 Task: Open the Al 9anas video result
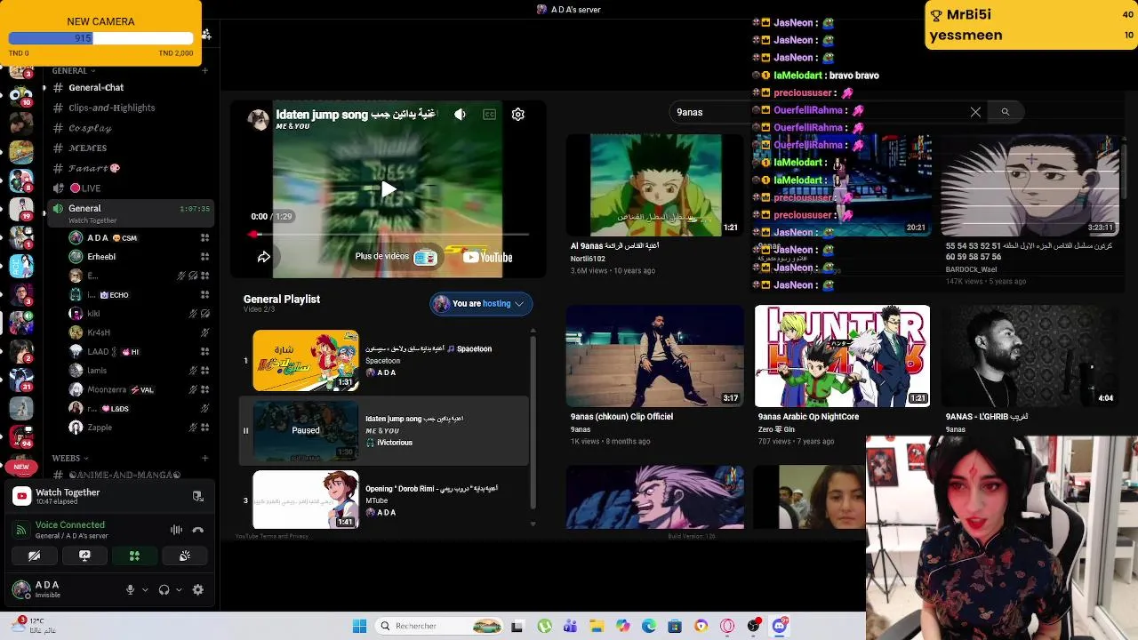click(654, 185)
